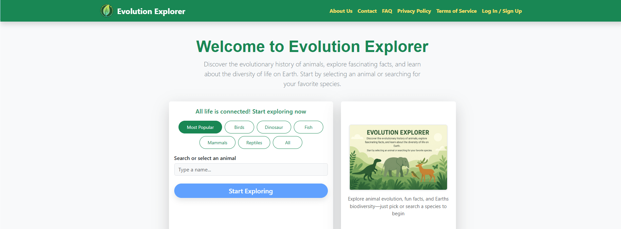Screen dimensions: 621x229
Task: Click the elephant in the banner image
Action: click(396, 166)
